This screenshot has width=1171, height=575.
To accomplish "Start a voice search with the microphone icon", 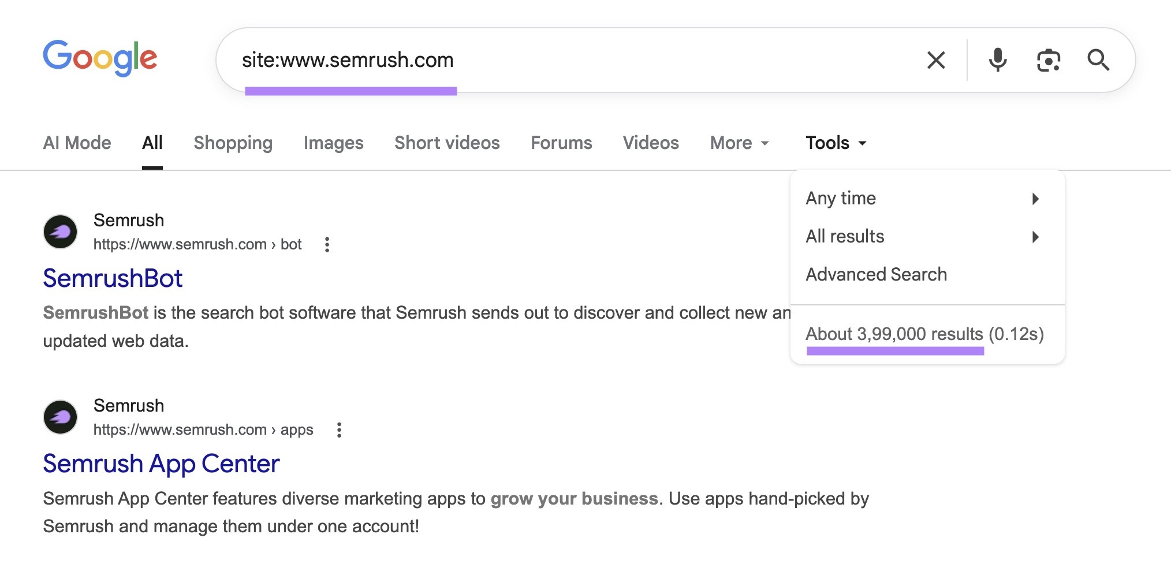I will [997, 59].
